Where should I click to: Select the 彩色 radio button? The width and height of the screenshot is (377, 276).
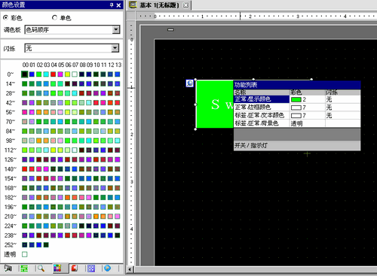[6, 17]
